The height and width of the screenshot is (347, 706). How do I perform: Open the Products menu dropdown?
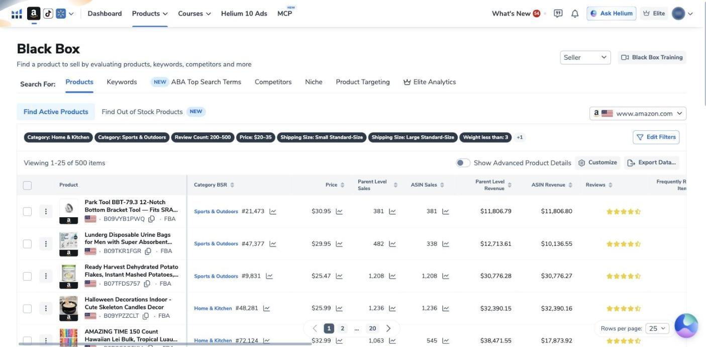[150, 14]
